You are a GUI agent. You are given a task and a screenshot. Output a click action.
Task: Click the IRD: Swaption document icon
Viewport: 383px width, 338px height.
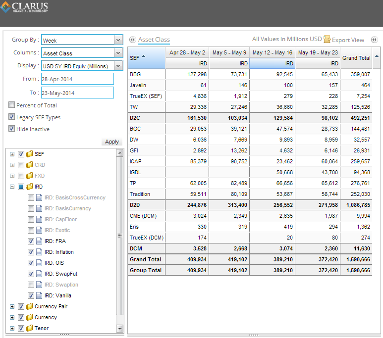click(x=39, y=285)
